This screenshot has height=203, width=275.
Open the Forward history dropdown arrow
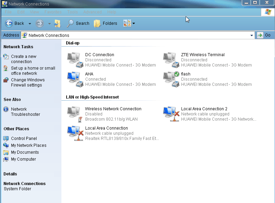(49, 23)
